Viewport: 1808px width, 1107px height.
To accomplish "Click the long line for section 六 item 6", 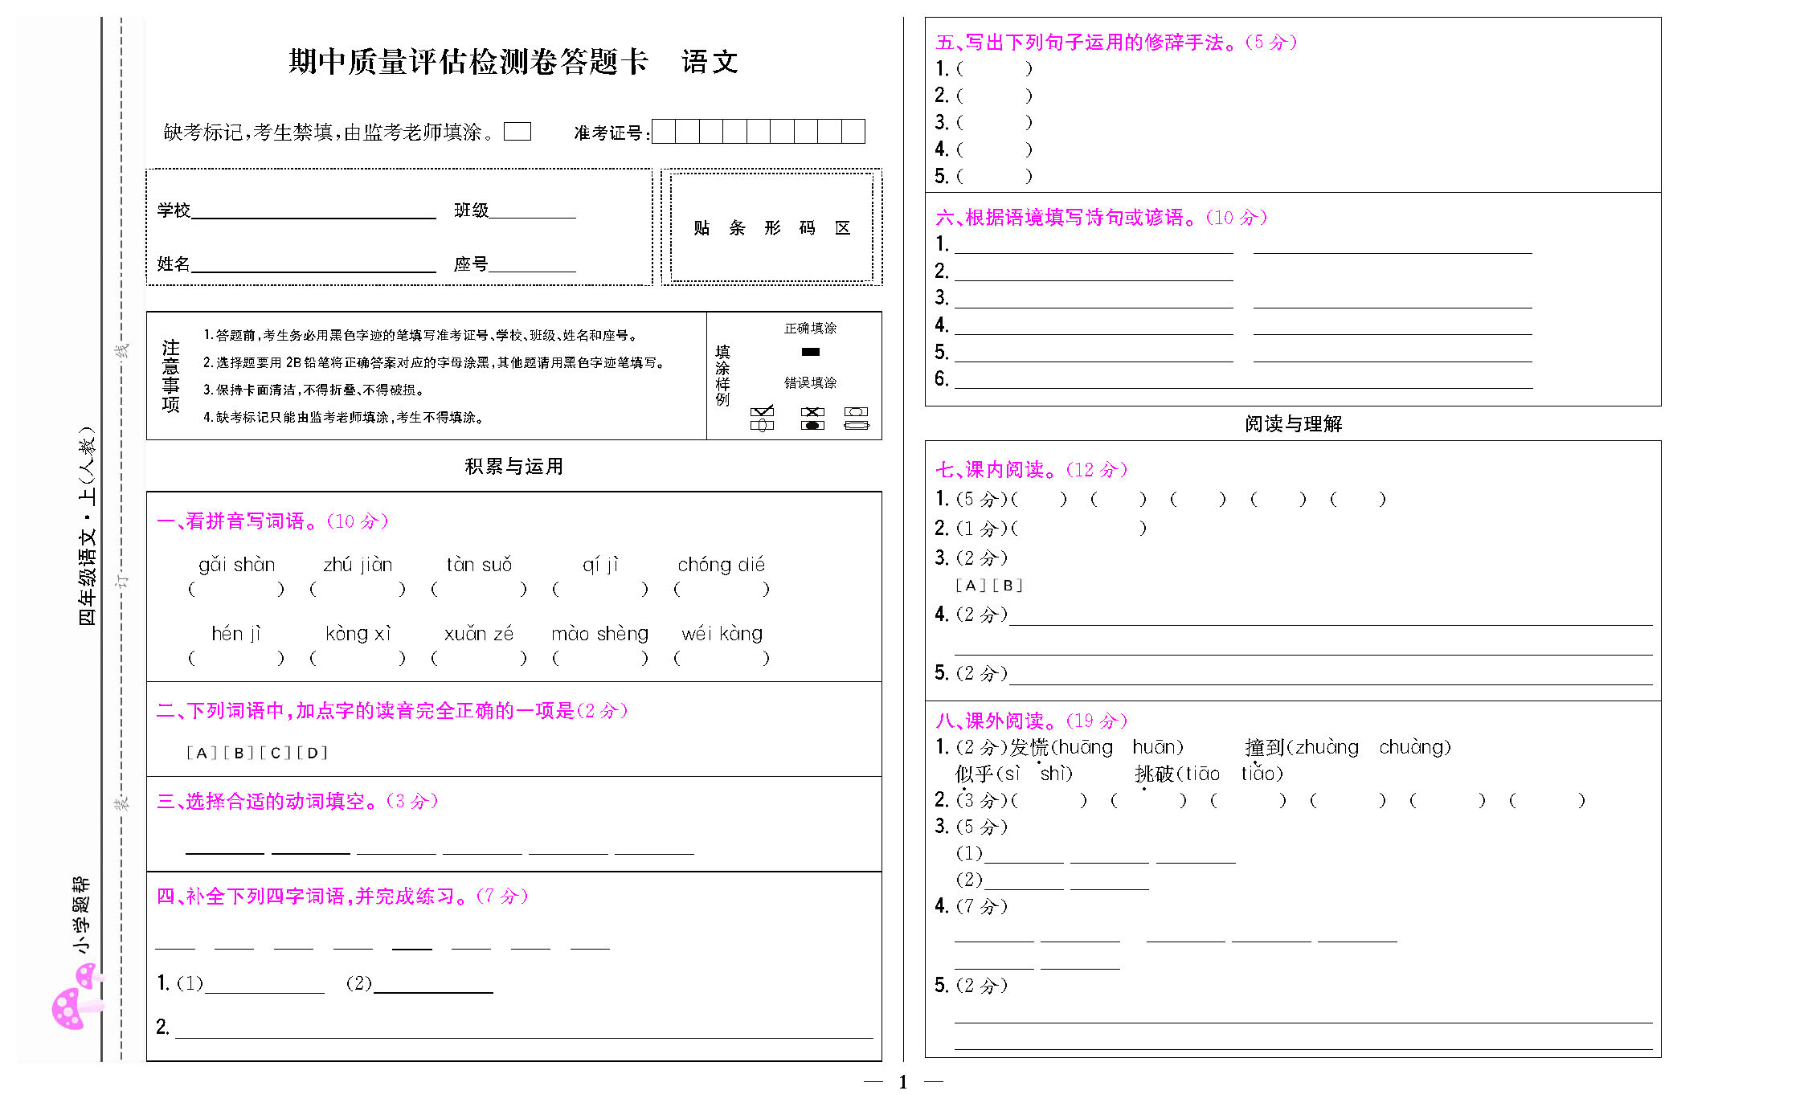I will tap(1244, 380).
